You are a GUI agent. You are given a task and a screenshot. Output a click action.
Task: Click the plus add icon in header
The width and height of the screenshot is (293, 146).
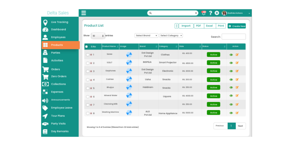point(217,13)
